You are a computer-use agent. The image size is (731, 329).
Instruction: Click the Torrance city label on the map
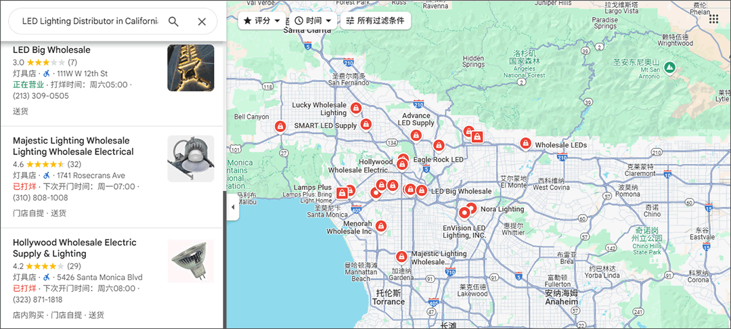click(388, 297)
